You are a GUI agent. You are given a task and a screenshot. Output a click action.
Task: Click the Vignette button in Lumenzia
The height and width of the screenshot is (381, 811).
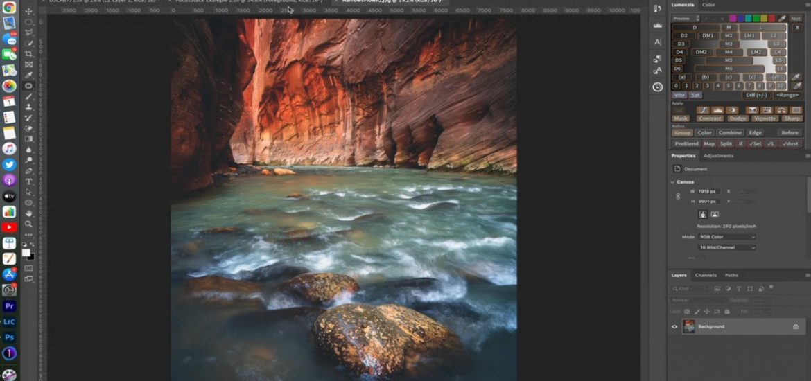(x=765, y=118)
